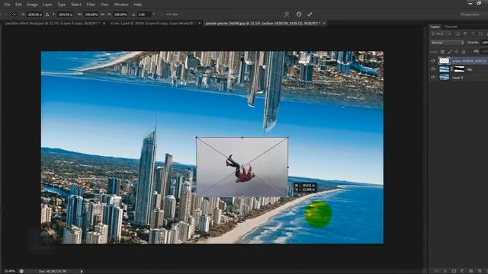488x274 pixels.
Task: Click the width percentage field
Action: tap(91, 14)
